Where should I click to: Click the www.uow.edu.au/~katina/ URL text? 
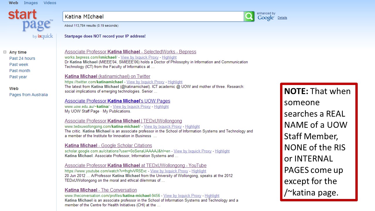[87, 107]
